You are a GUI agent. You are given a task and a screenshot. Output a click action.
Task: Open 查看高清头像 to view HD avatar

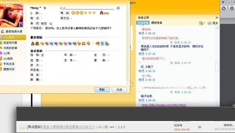tap(12, 31)
